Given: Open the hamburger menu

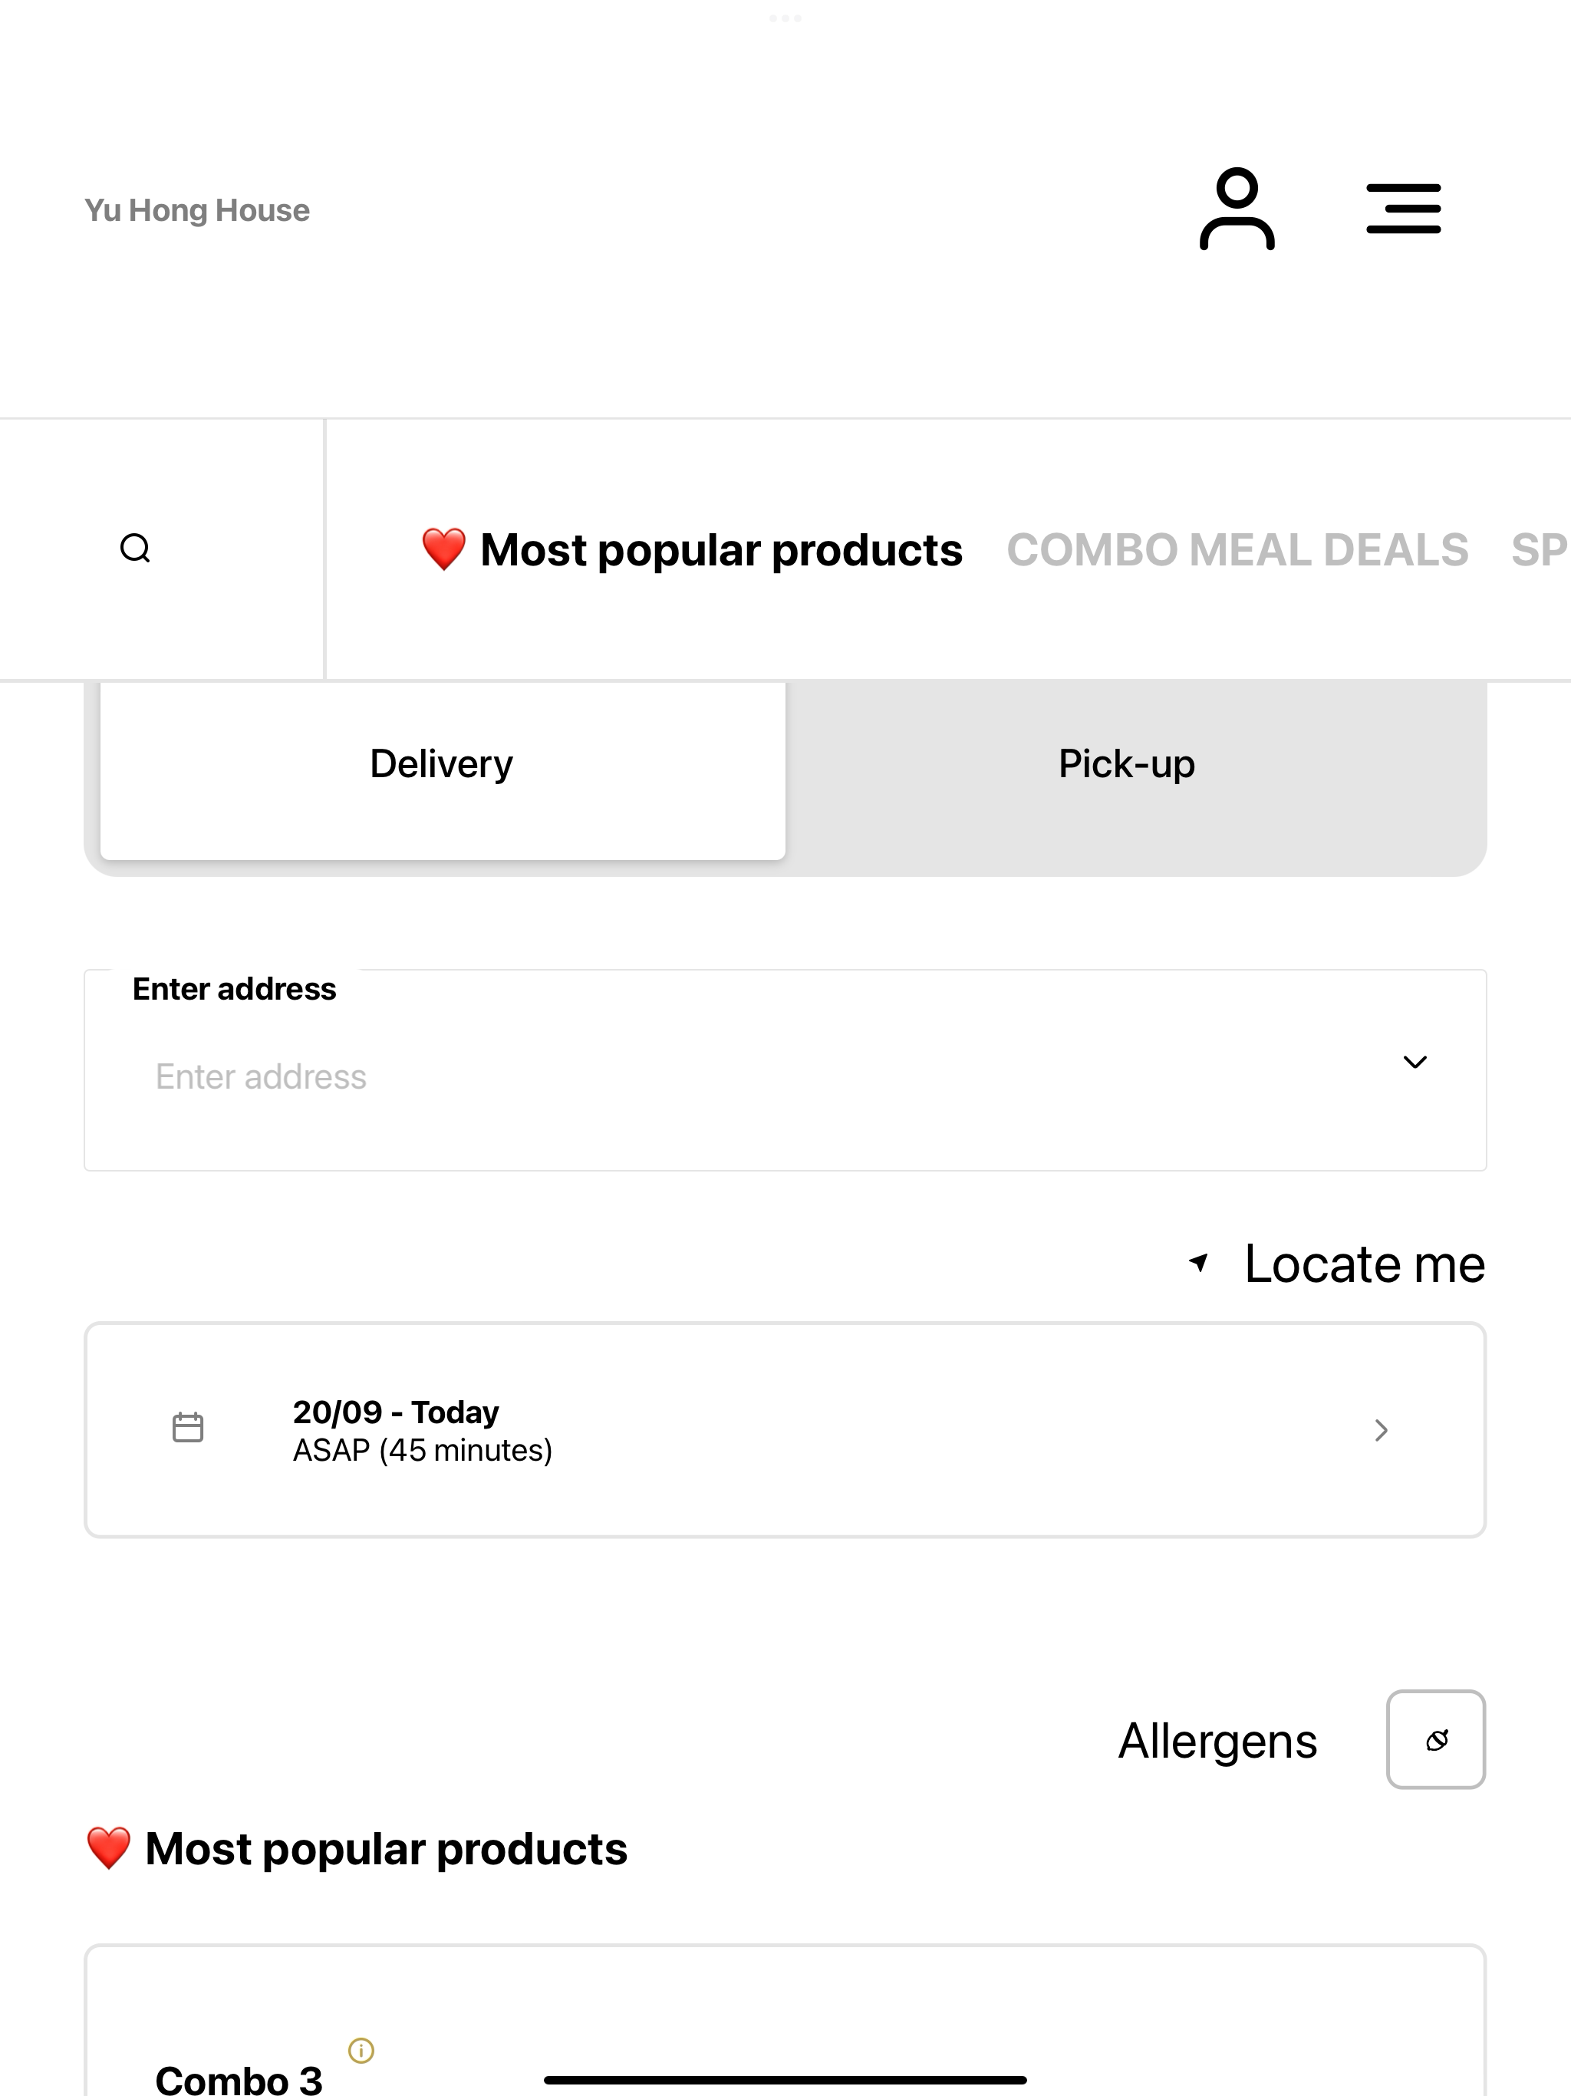Looking at the screenshot, I should coord(1403,209).
